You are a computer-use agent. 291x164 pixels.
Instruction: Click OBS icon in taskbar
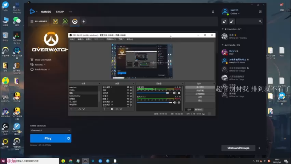click(x=85, y=161)
